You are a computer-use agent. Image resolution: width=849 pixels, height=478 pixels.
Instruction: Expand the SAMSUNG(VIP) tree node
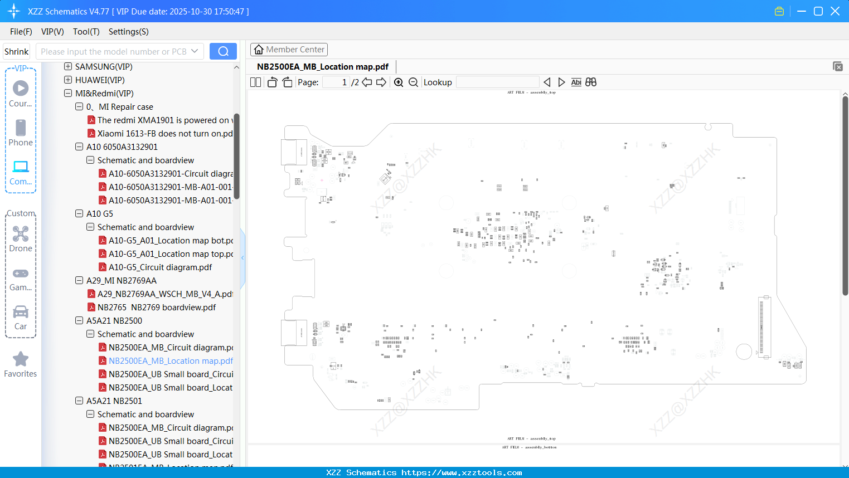[68, 67]
